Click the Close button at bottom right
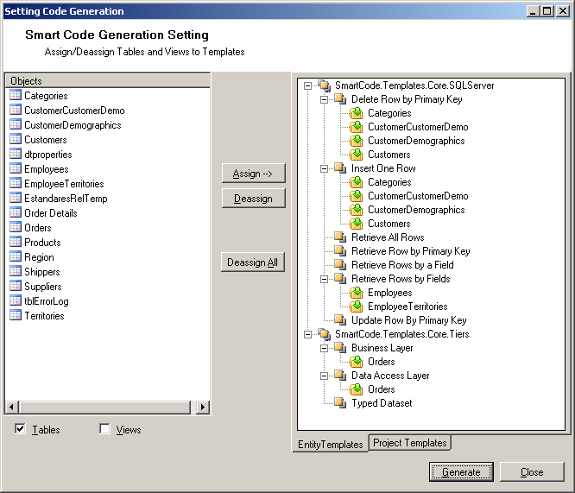The image size is (575, 493). pos(532,471)
